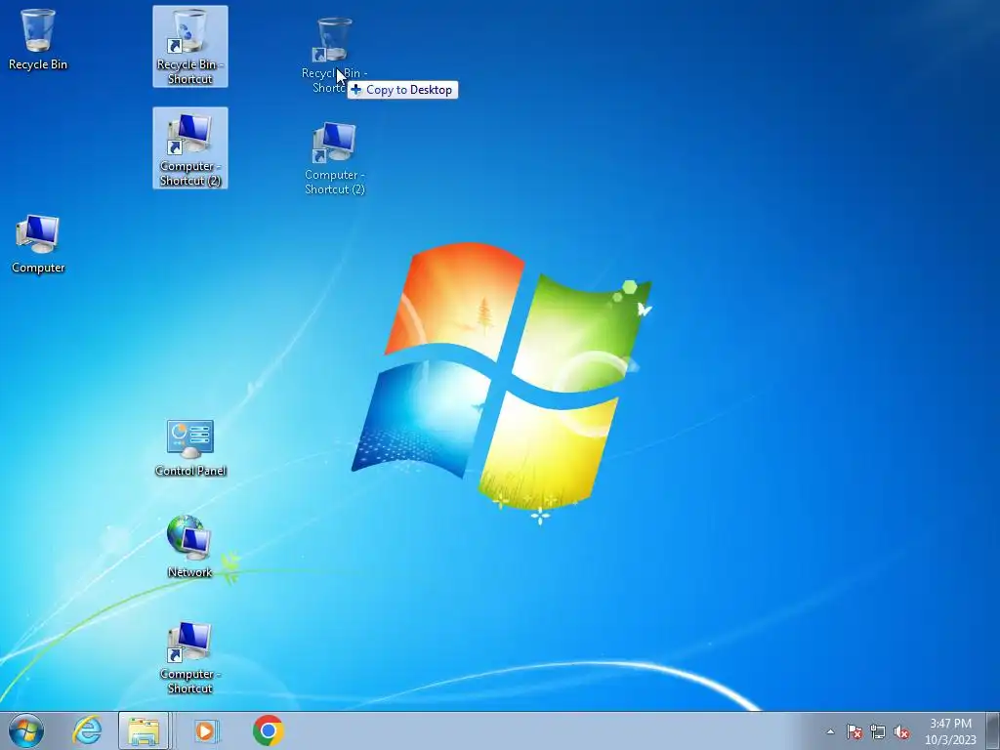This screenshot has width=1000, height=750.
Task: Select the Computer desktop icon
Action: [x=38, y=244]
